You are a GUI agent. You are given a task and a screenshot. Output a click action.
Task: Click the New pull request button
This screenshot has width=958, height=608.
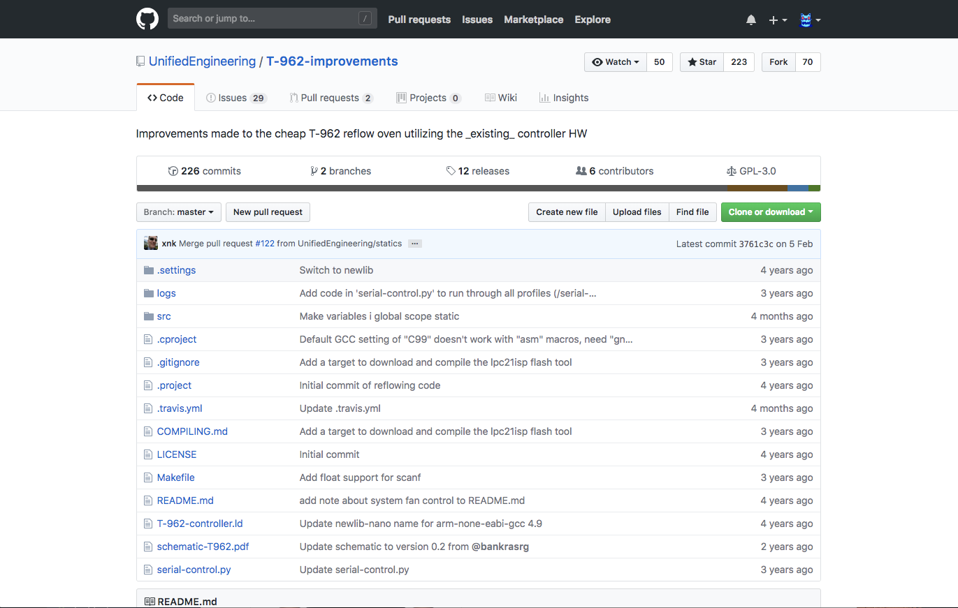point(268,212)
